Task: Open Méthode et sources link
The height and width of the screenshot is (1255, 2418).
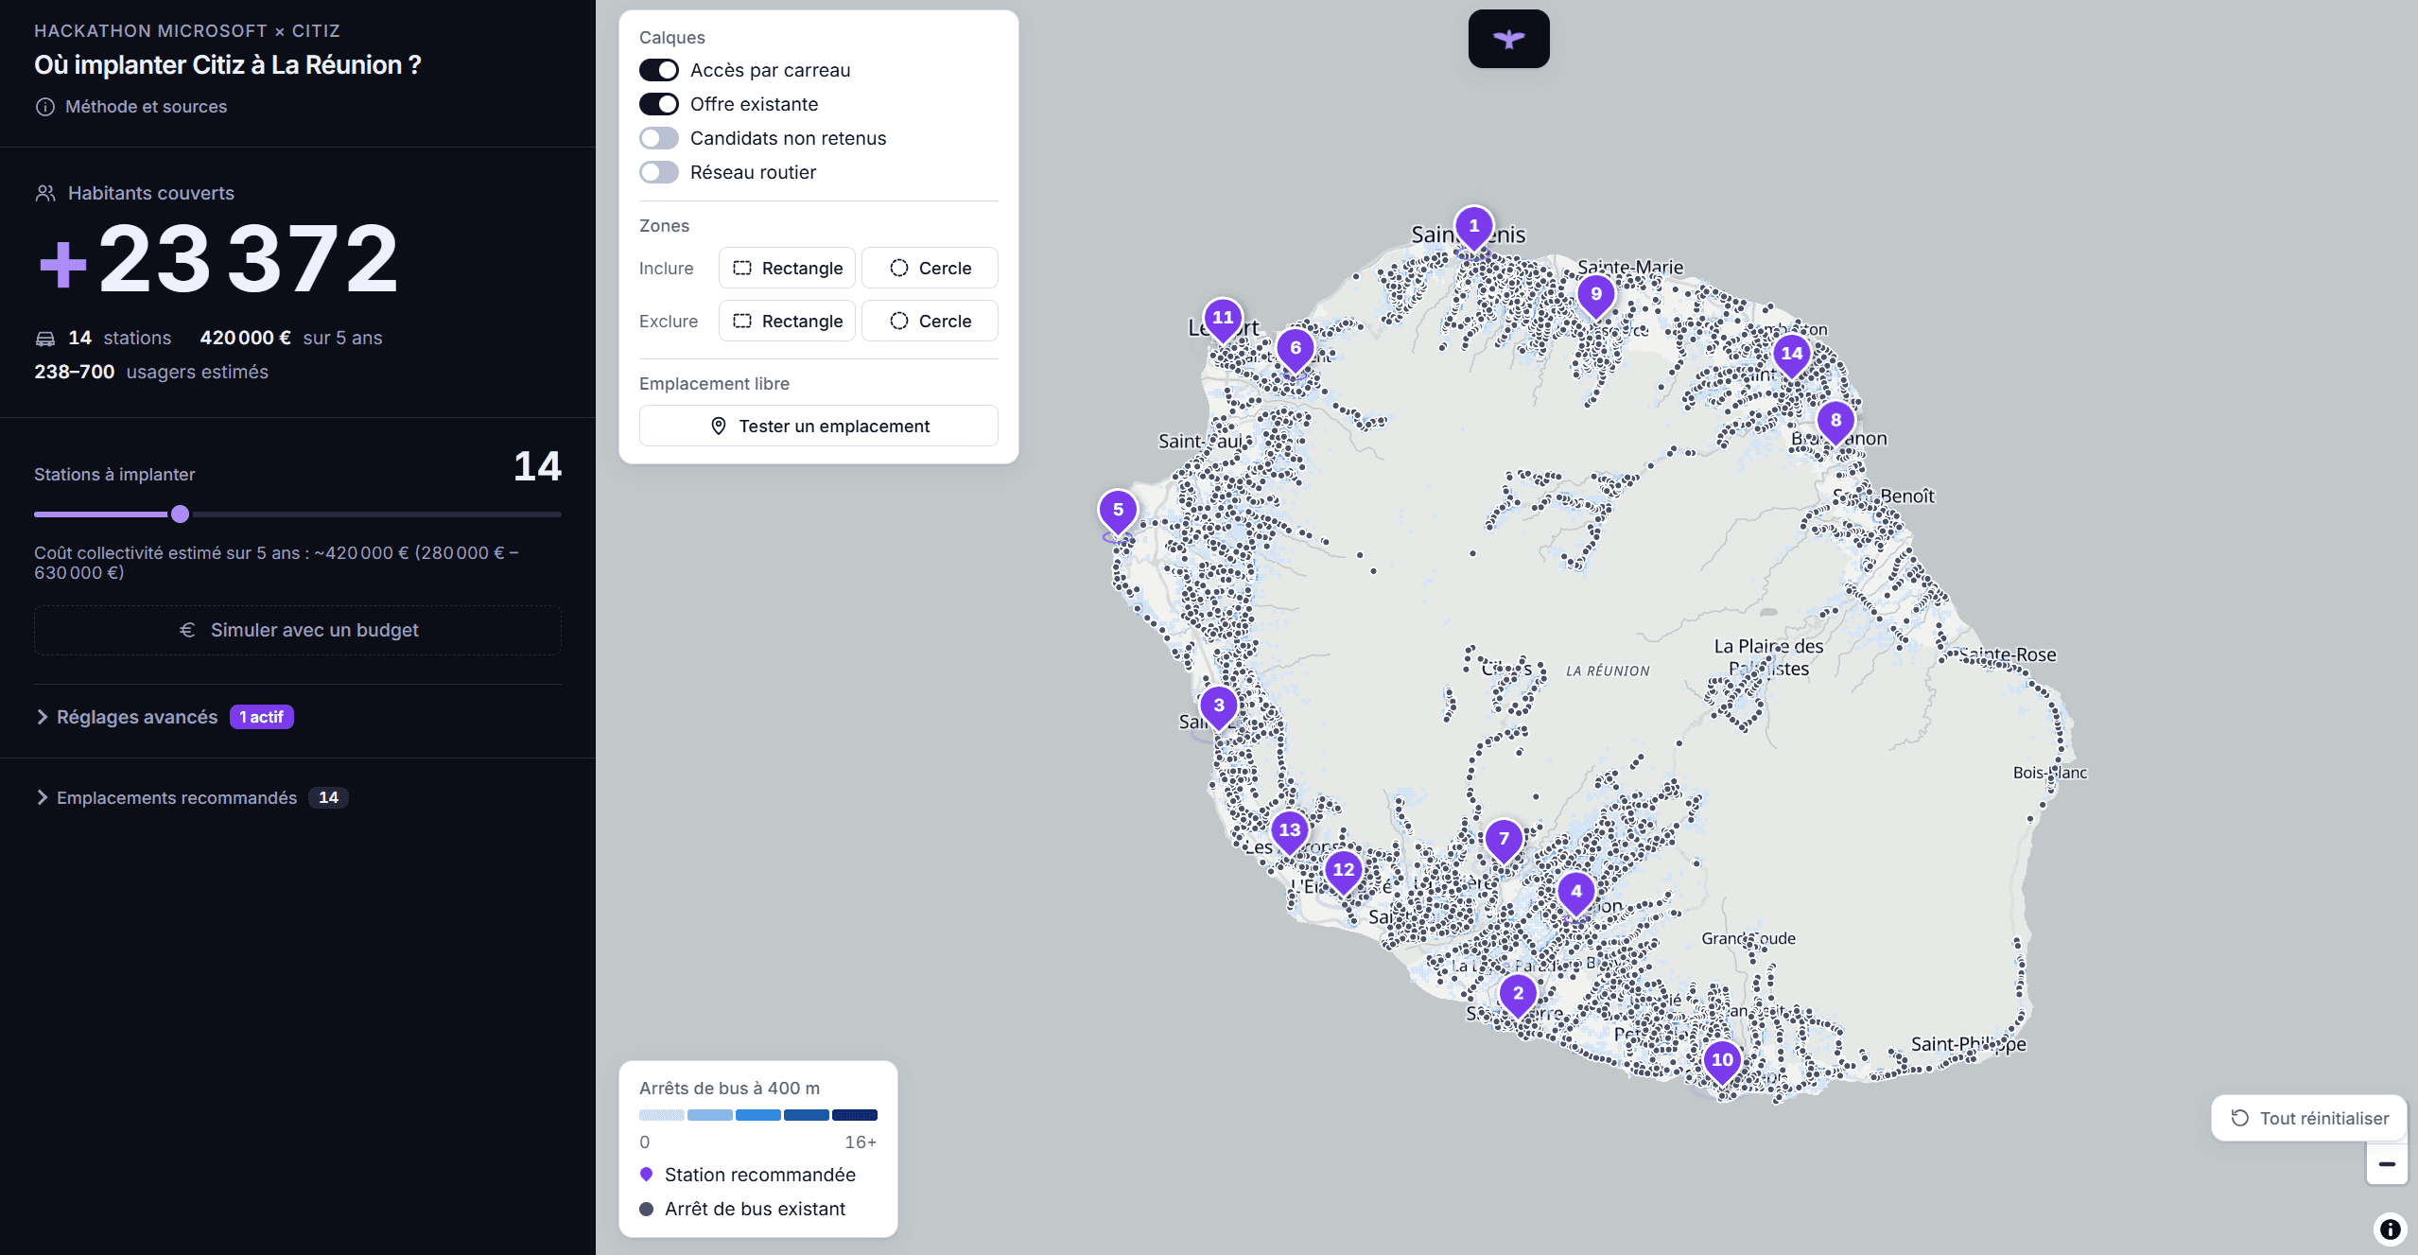Action: point(131,107)
